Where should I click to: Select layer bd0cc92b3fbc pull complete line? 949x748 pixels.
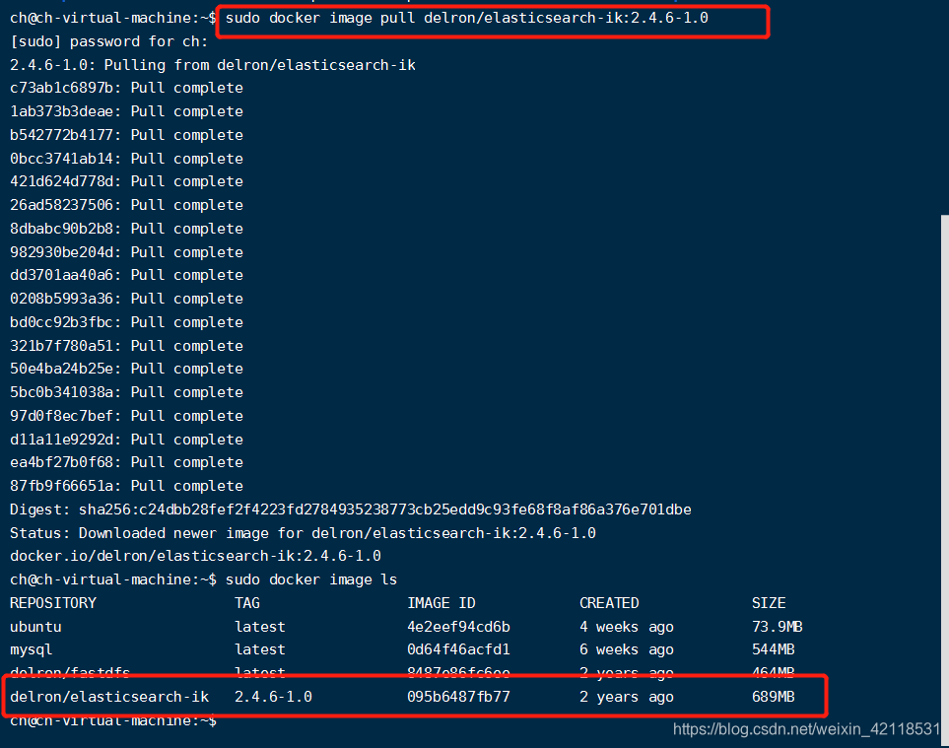(126, 322)
